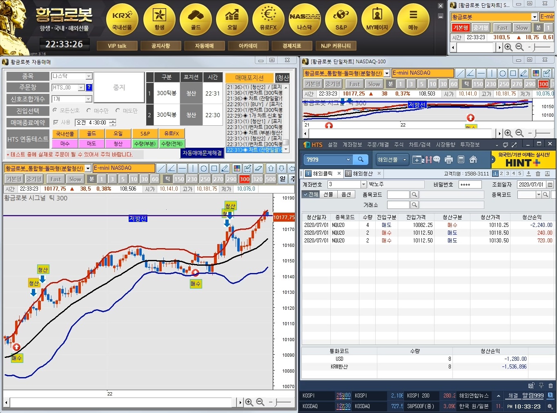Select the circle drawing tool in bottom-left chart

click(x=204, y=168)
